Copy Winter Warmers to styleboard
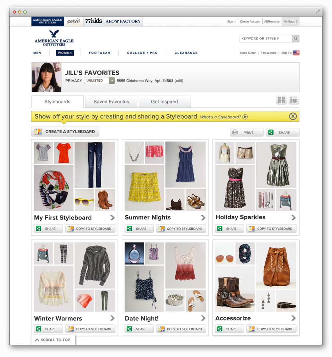This screenshot has width=332, height=357. click(x=90, y=329)
